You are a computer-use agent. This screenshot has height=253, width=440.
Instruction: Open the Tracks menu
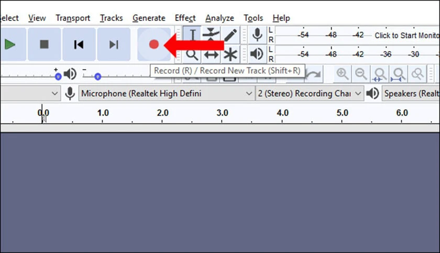112,18
